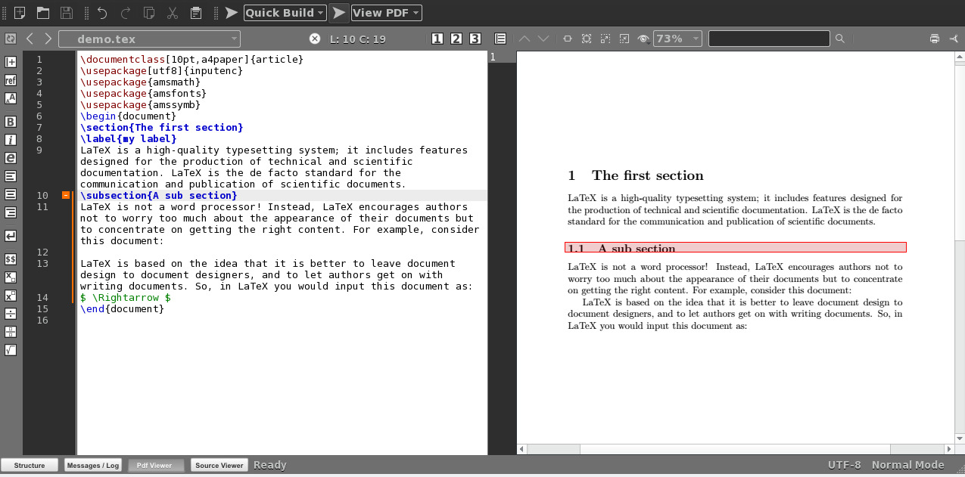The width and height of the screenshot is (965, 477).
Task: Toggle bookmark 1 in the editor toolbar
Action: coord(437,38)
